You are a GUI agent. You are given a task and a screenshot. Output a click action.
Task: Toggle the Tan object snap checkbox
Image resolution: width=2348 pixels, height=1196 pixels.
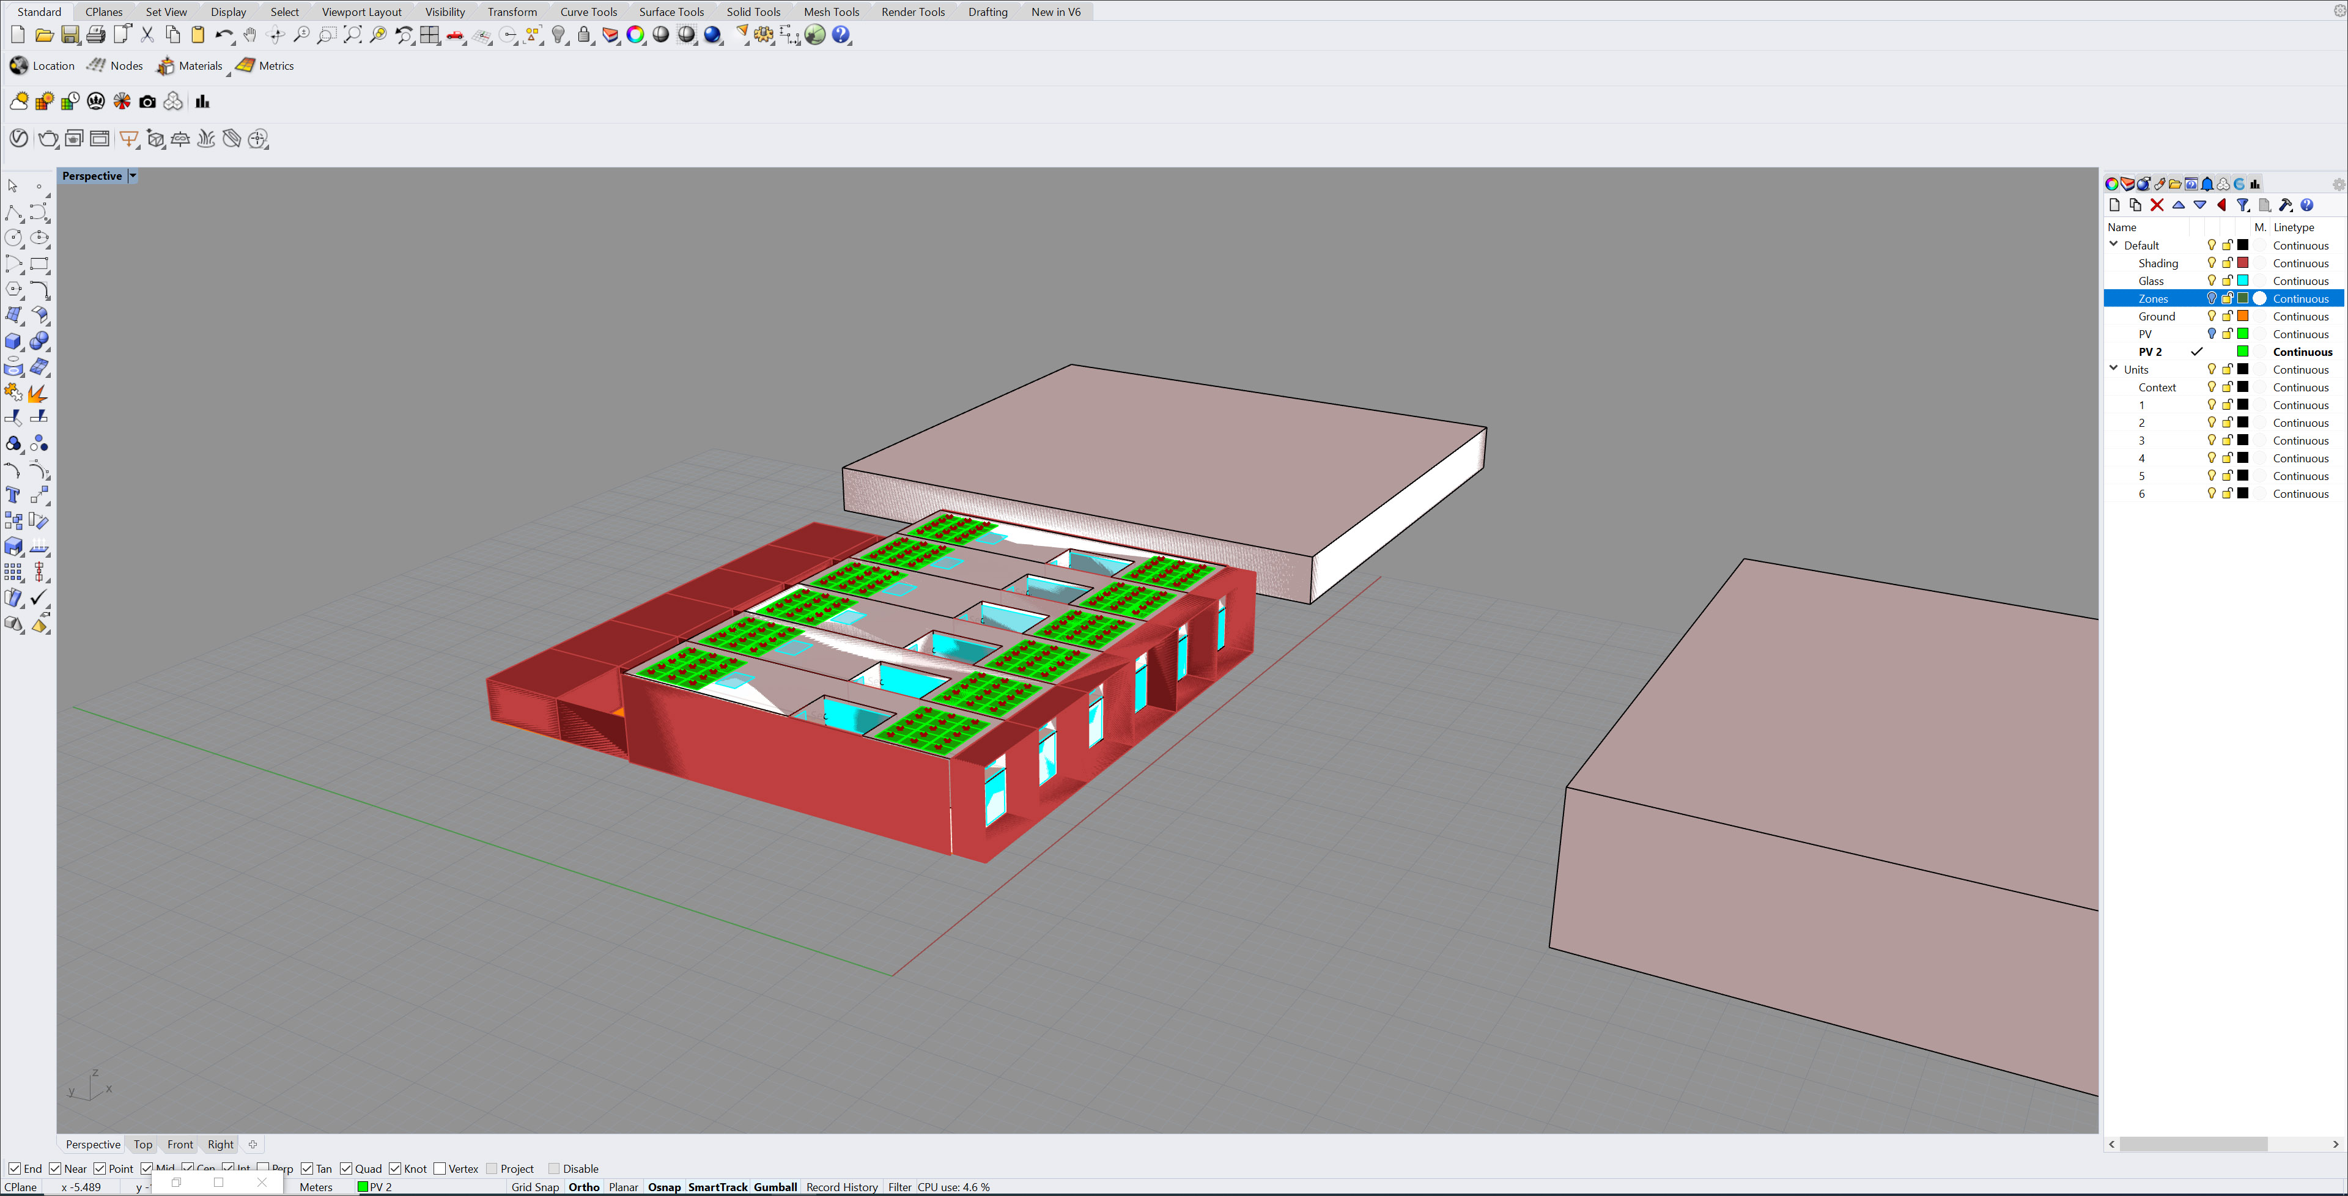click(307, 1168)
